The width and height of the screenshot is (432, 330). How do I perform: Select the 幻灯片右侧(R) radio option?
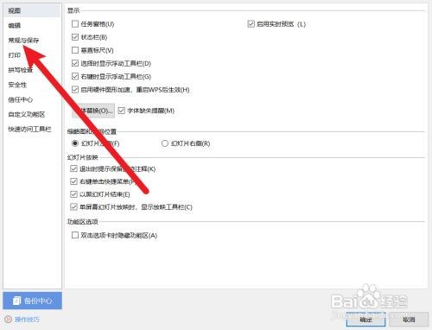[164, 143]
